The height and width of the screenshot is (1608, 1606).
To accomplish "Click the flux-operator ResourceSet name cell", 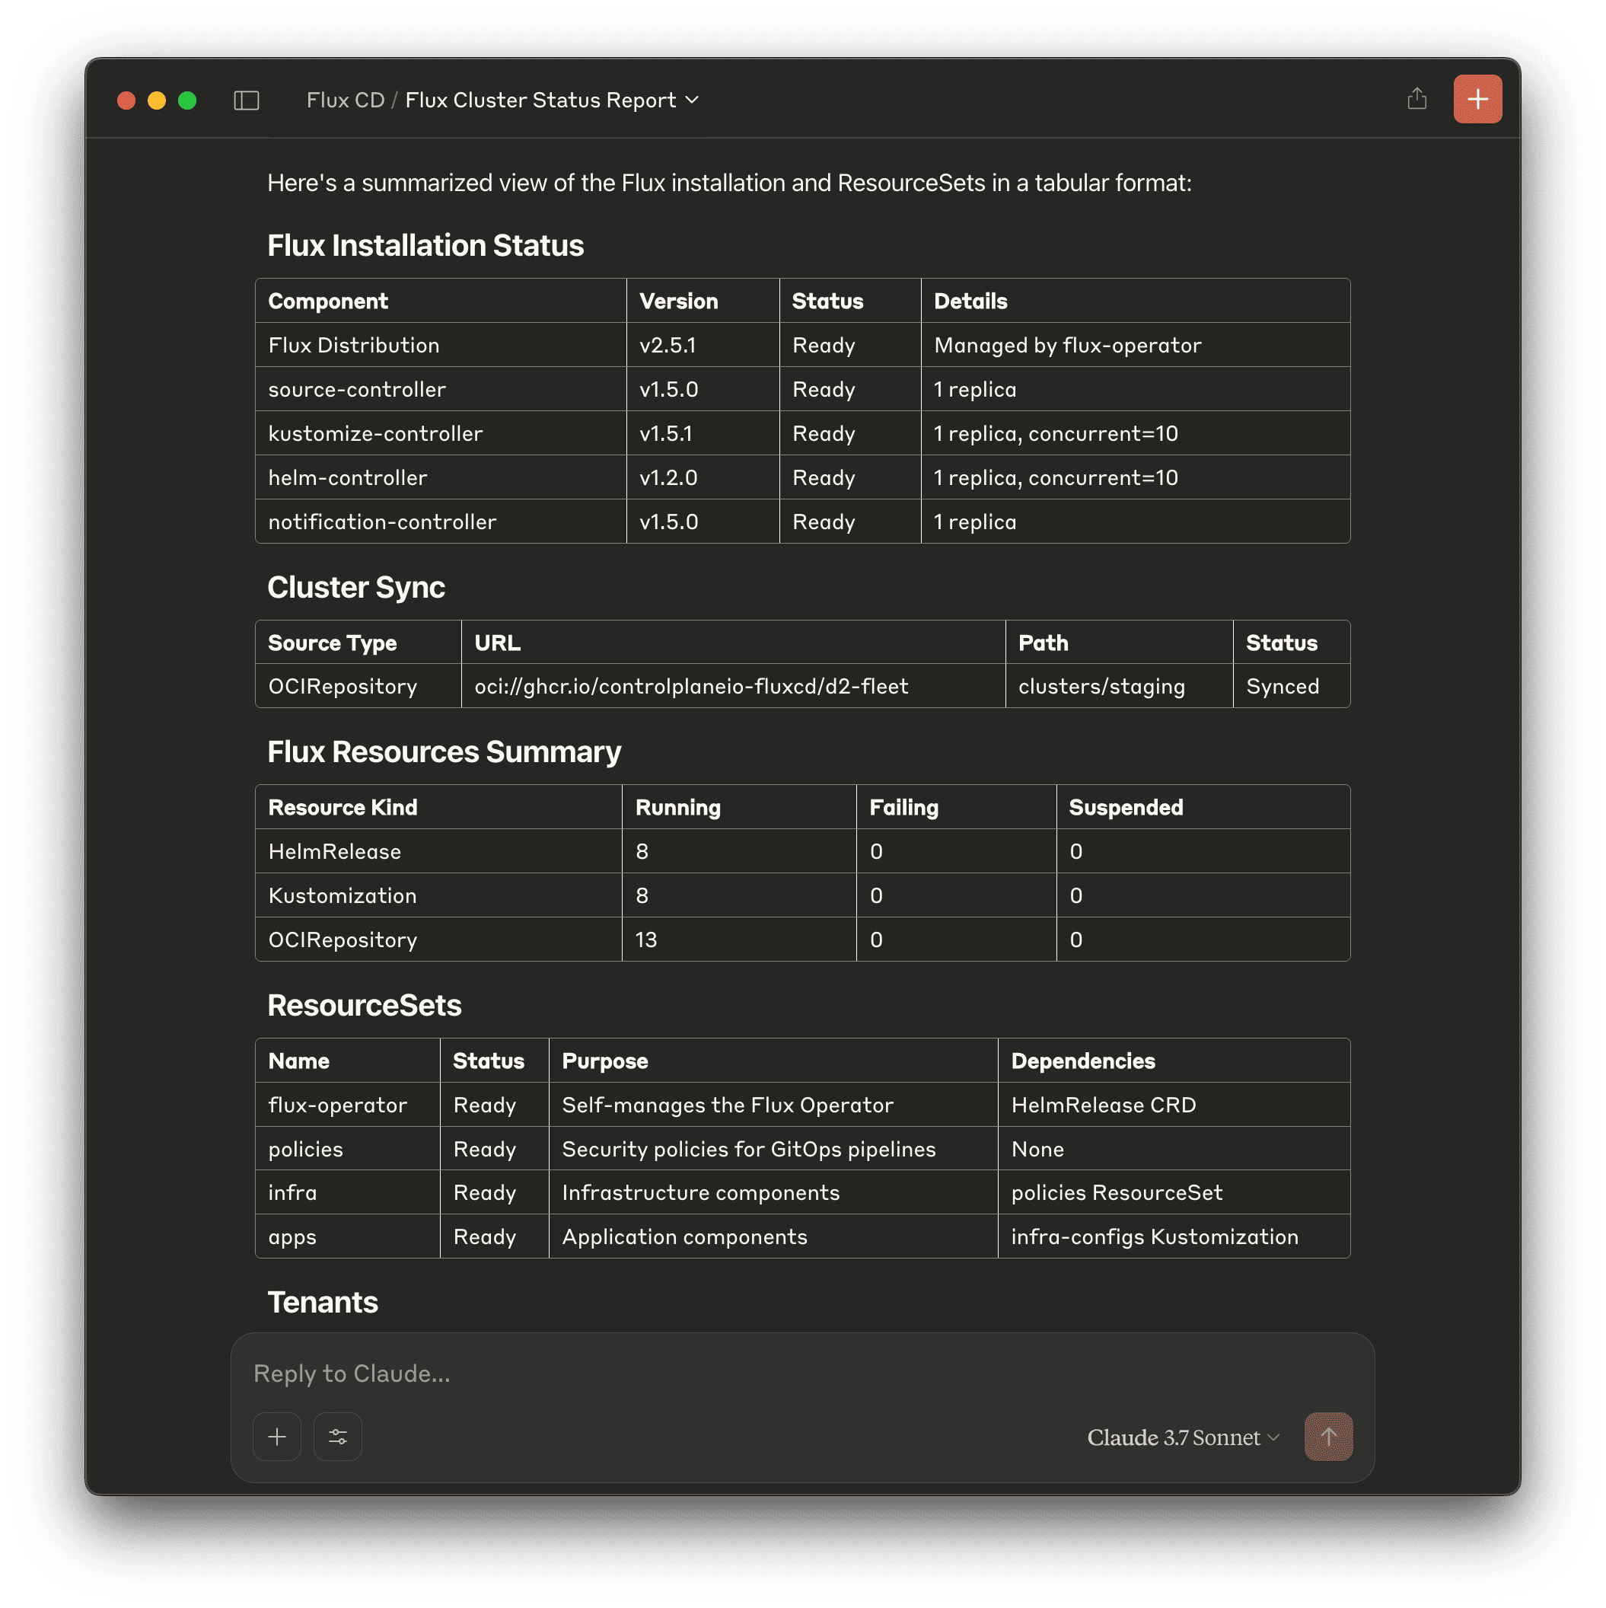I will [x=338, y=1105].
